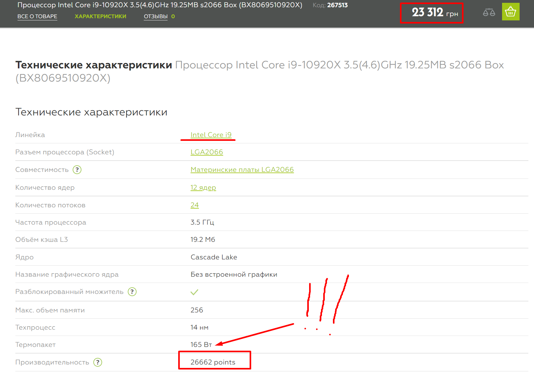Image resolution: width=534 pixels, height=372 pixels.
Task: Follow the Intel Core i9 link
Action: (211, 135)
